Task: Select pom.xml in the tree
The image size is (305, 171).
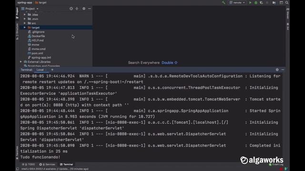Action: 36,53
